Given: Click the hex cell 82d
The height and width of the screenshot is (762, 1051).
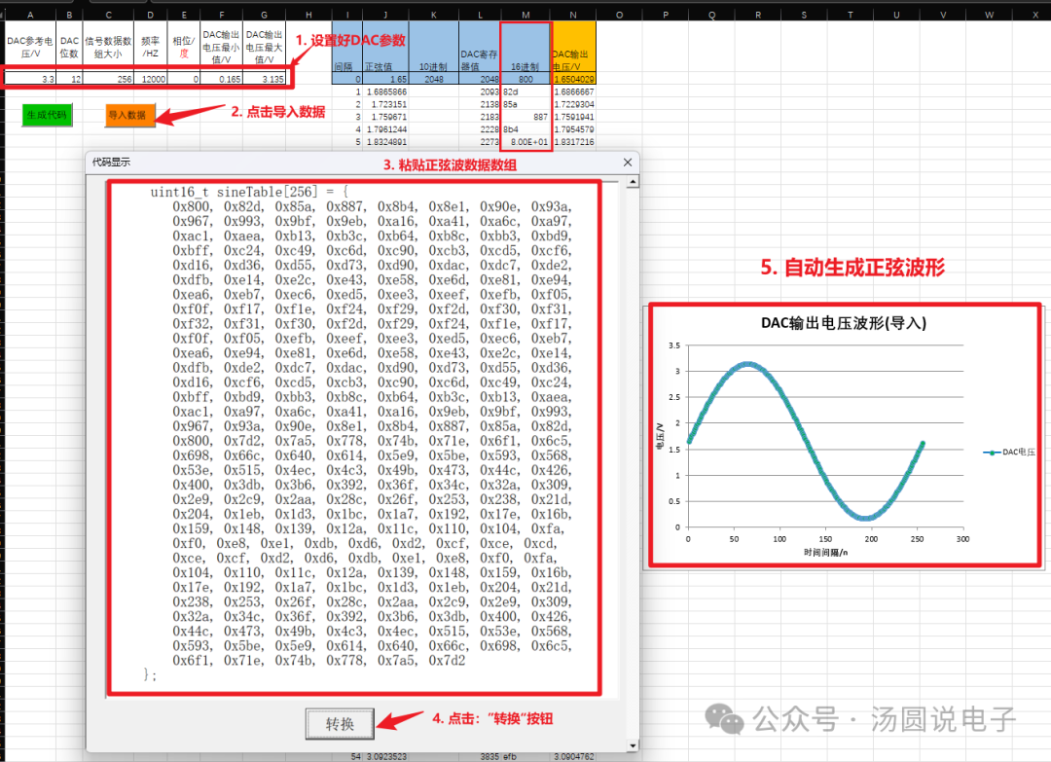Looking at the screenshot, I should click(x=525, y=91).
